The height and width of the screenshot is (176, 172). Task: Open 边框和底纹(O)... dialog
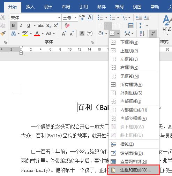pos(134,170)
